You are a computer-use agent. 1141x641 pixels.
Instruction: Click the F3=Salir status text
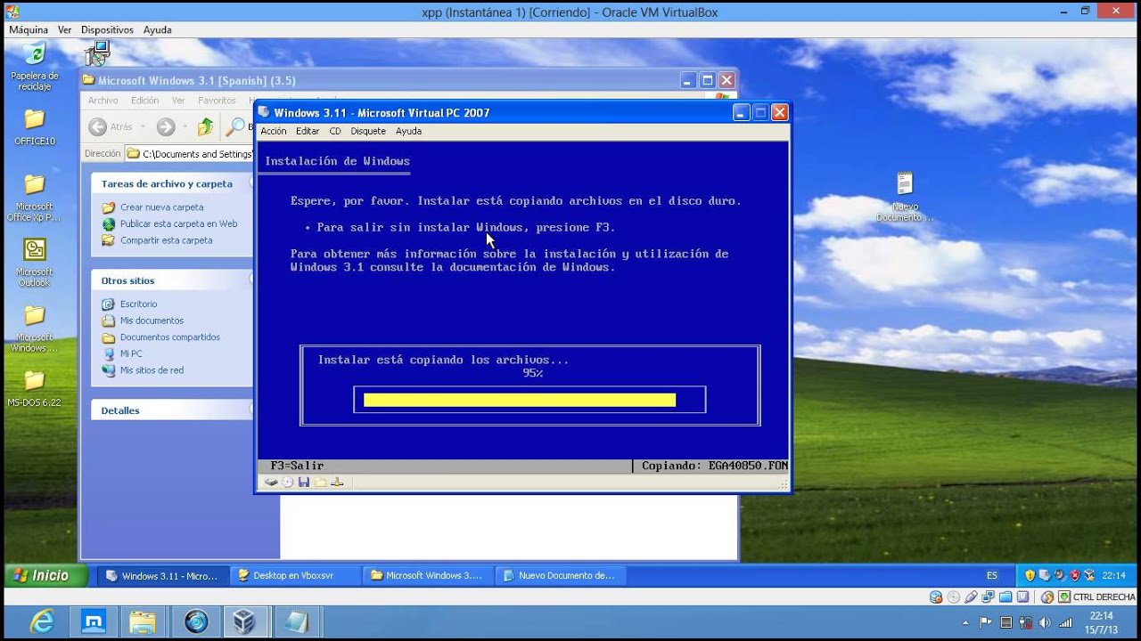pos(297,466)
